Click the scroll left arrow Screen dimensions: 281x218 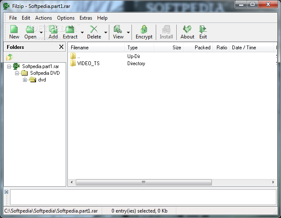(x=72, y=182)
